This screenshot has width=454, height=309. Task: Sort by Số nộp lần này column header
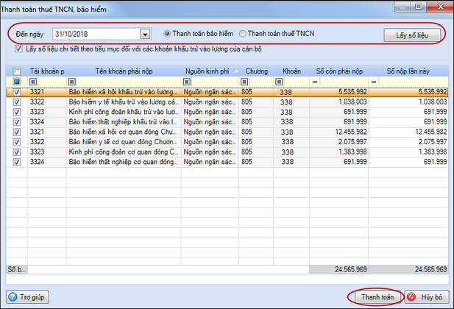click(408, 71)
